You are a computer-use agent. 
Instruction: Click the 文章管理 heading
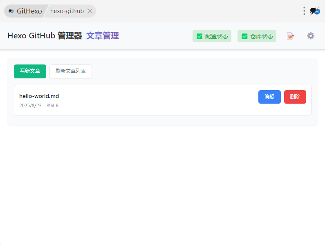103,35
